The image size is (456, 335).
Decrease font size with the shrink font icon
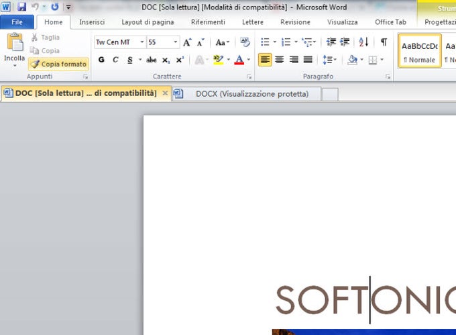click(x=201, y=42)
